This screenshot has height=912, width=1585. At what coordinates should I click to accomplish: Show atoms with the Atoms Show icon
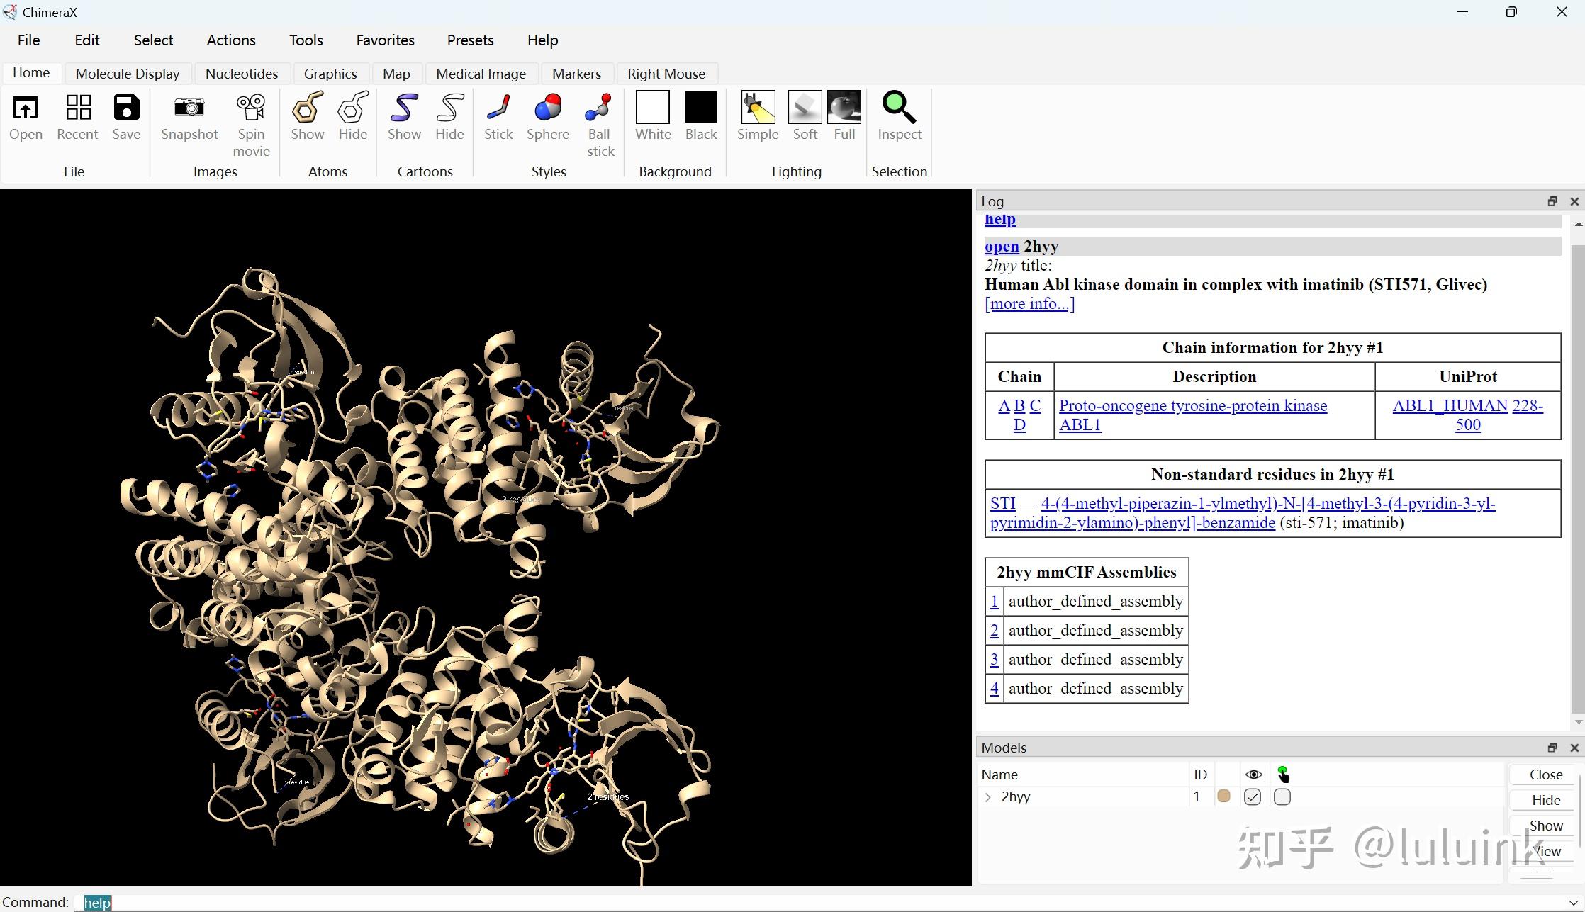[x=308, y=108]
